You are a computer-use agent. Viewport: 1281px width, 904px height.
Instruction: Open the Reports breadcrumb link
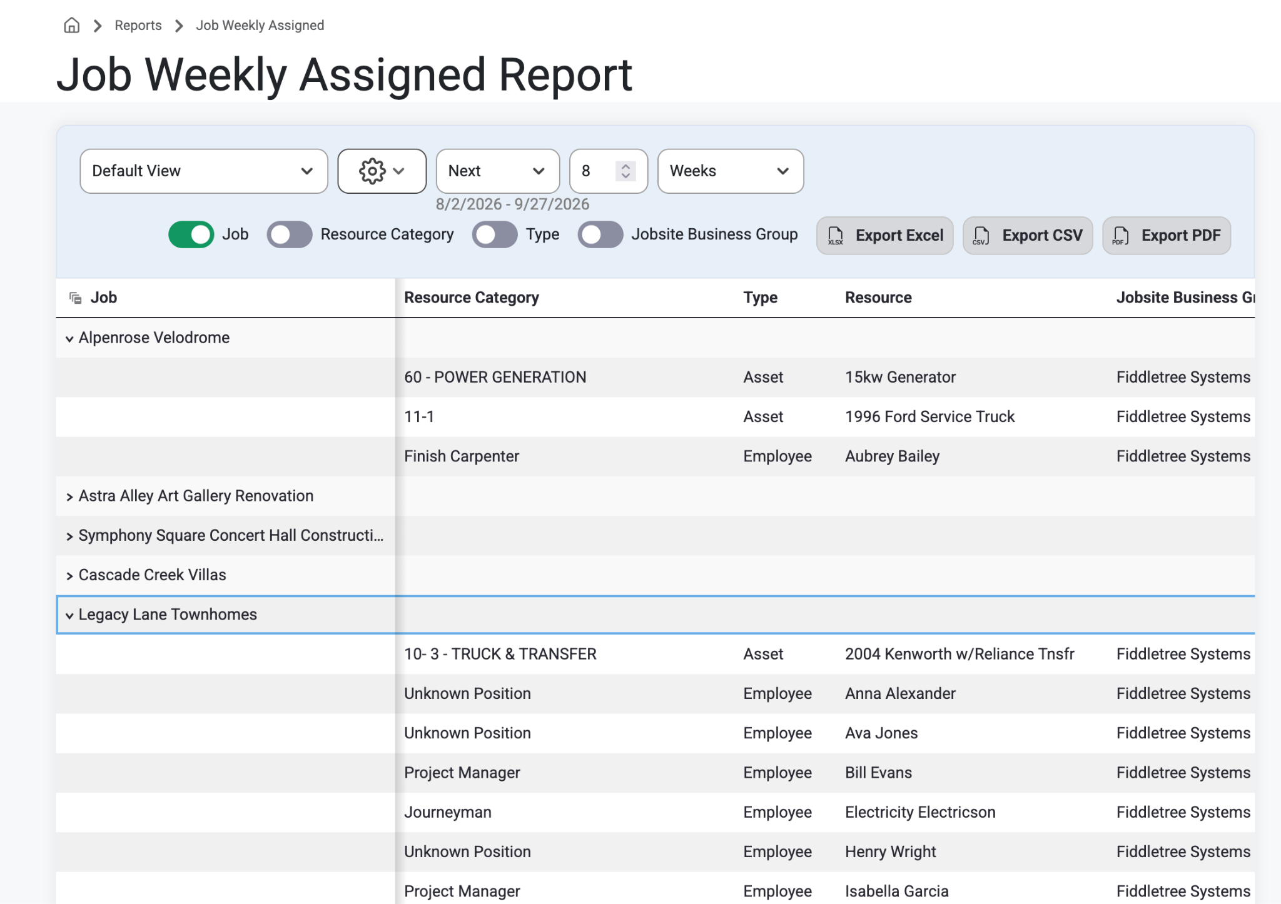tap(138, 26)
